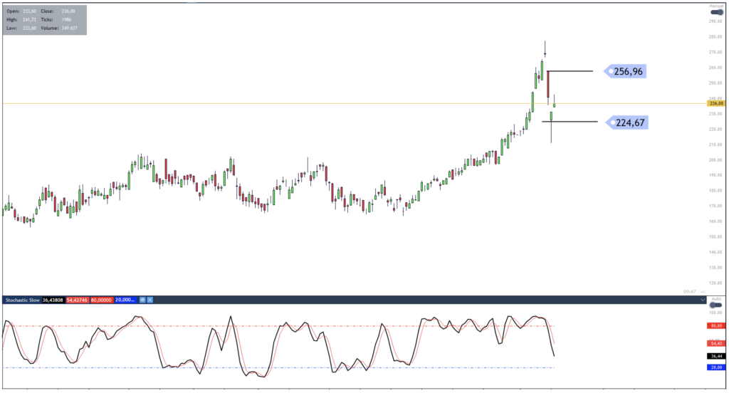
Task: Select the 256,96 price label
Action: pyautogui.click(x=626, y=71)
